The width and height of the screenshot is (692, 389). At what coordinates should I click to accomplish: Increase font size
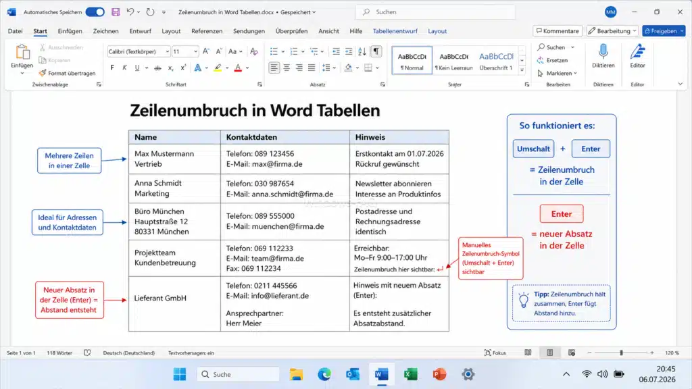click(206, 51)
